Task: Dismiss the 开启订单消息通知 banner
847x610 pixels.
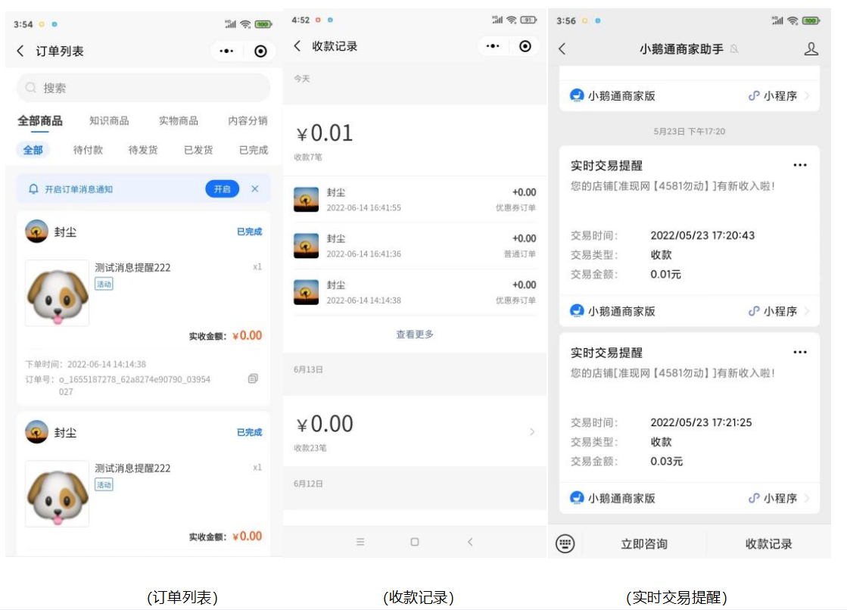Action: point(255,188)
